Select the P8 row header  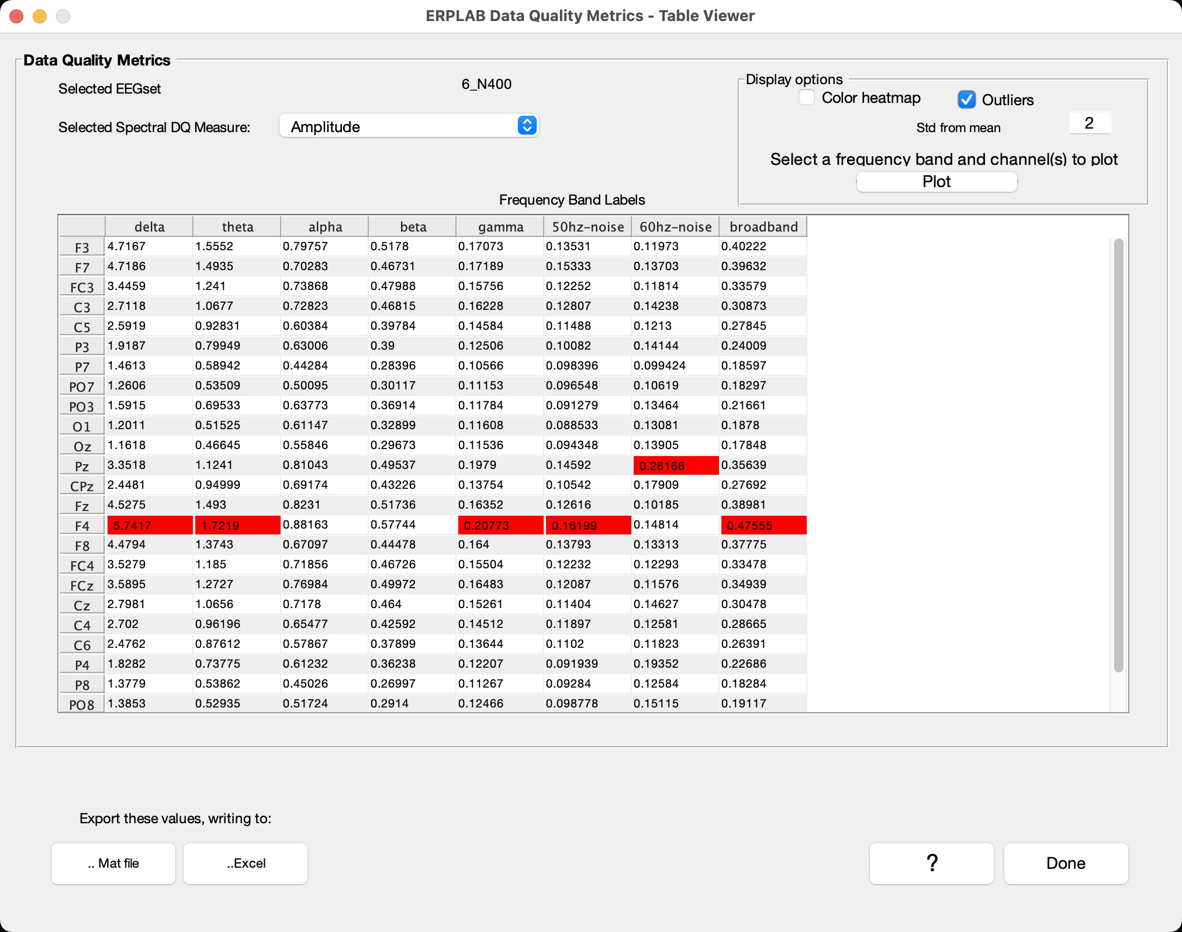pos(82,684)
